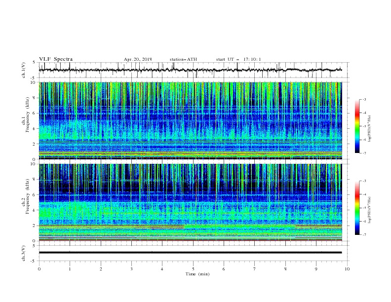The width and height of the screenshot is (391, 302).
Task: Click the "Apr. 20, 2018" date label
Action: pyautogui.click(x=138, y=59)
